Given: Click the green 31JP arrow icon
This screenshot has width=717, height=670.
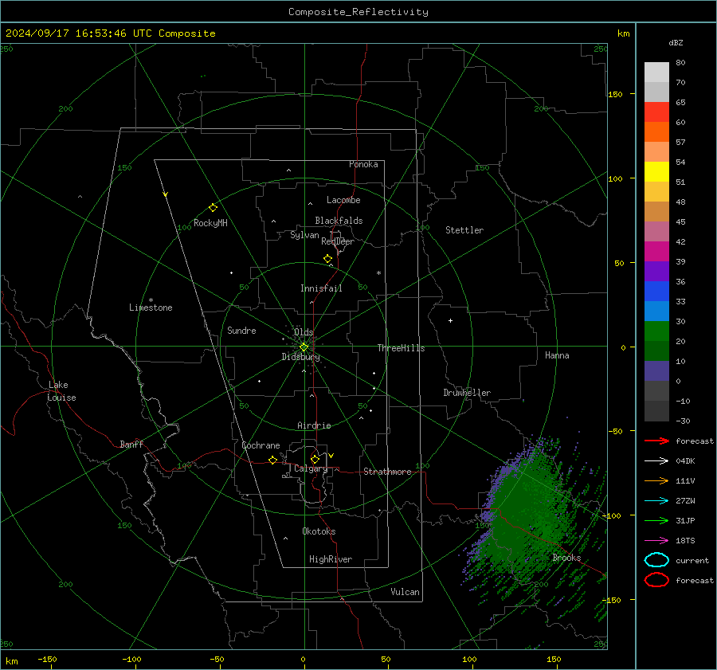Looking at the screenshot, I should (x=656, y=520).
